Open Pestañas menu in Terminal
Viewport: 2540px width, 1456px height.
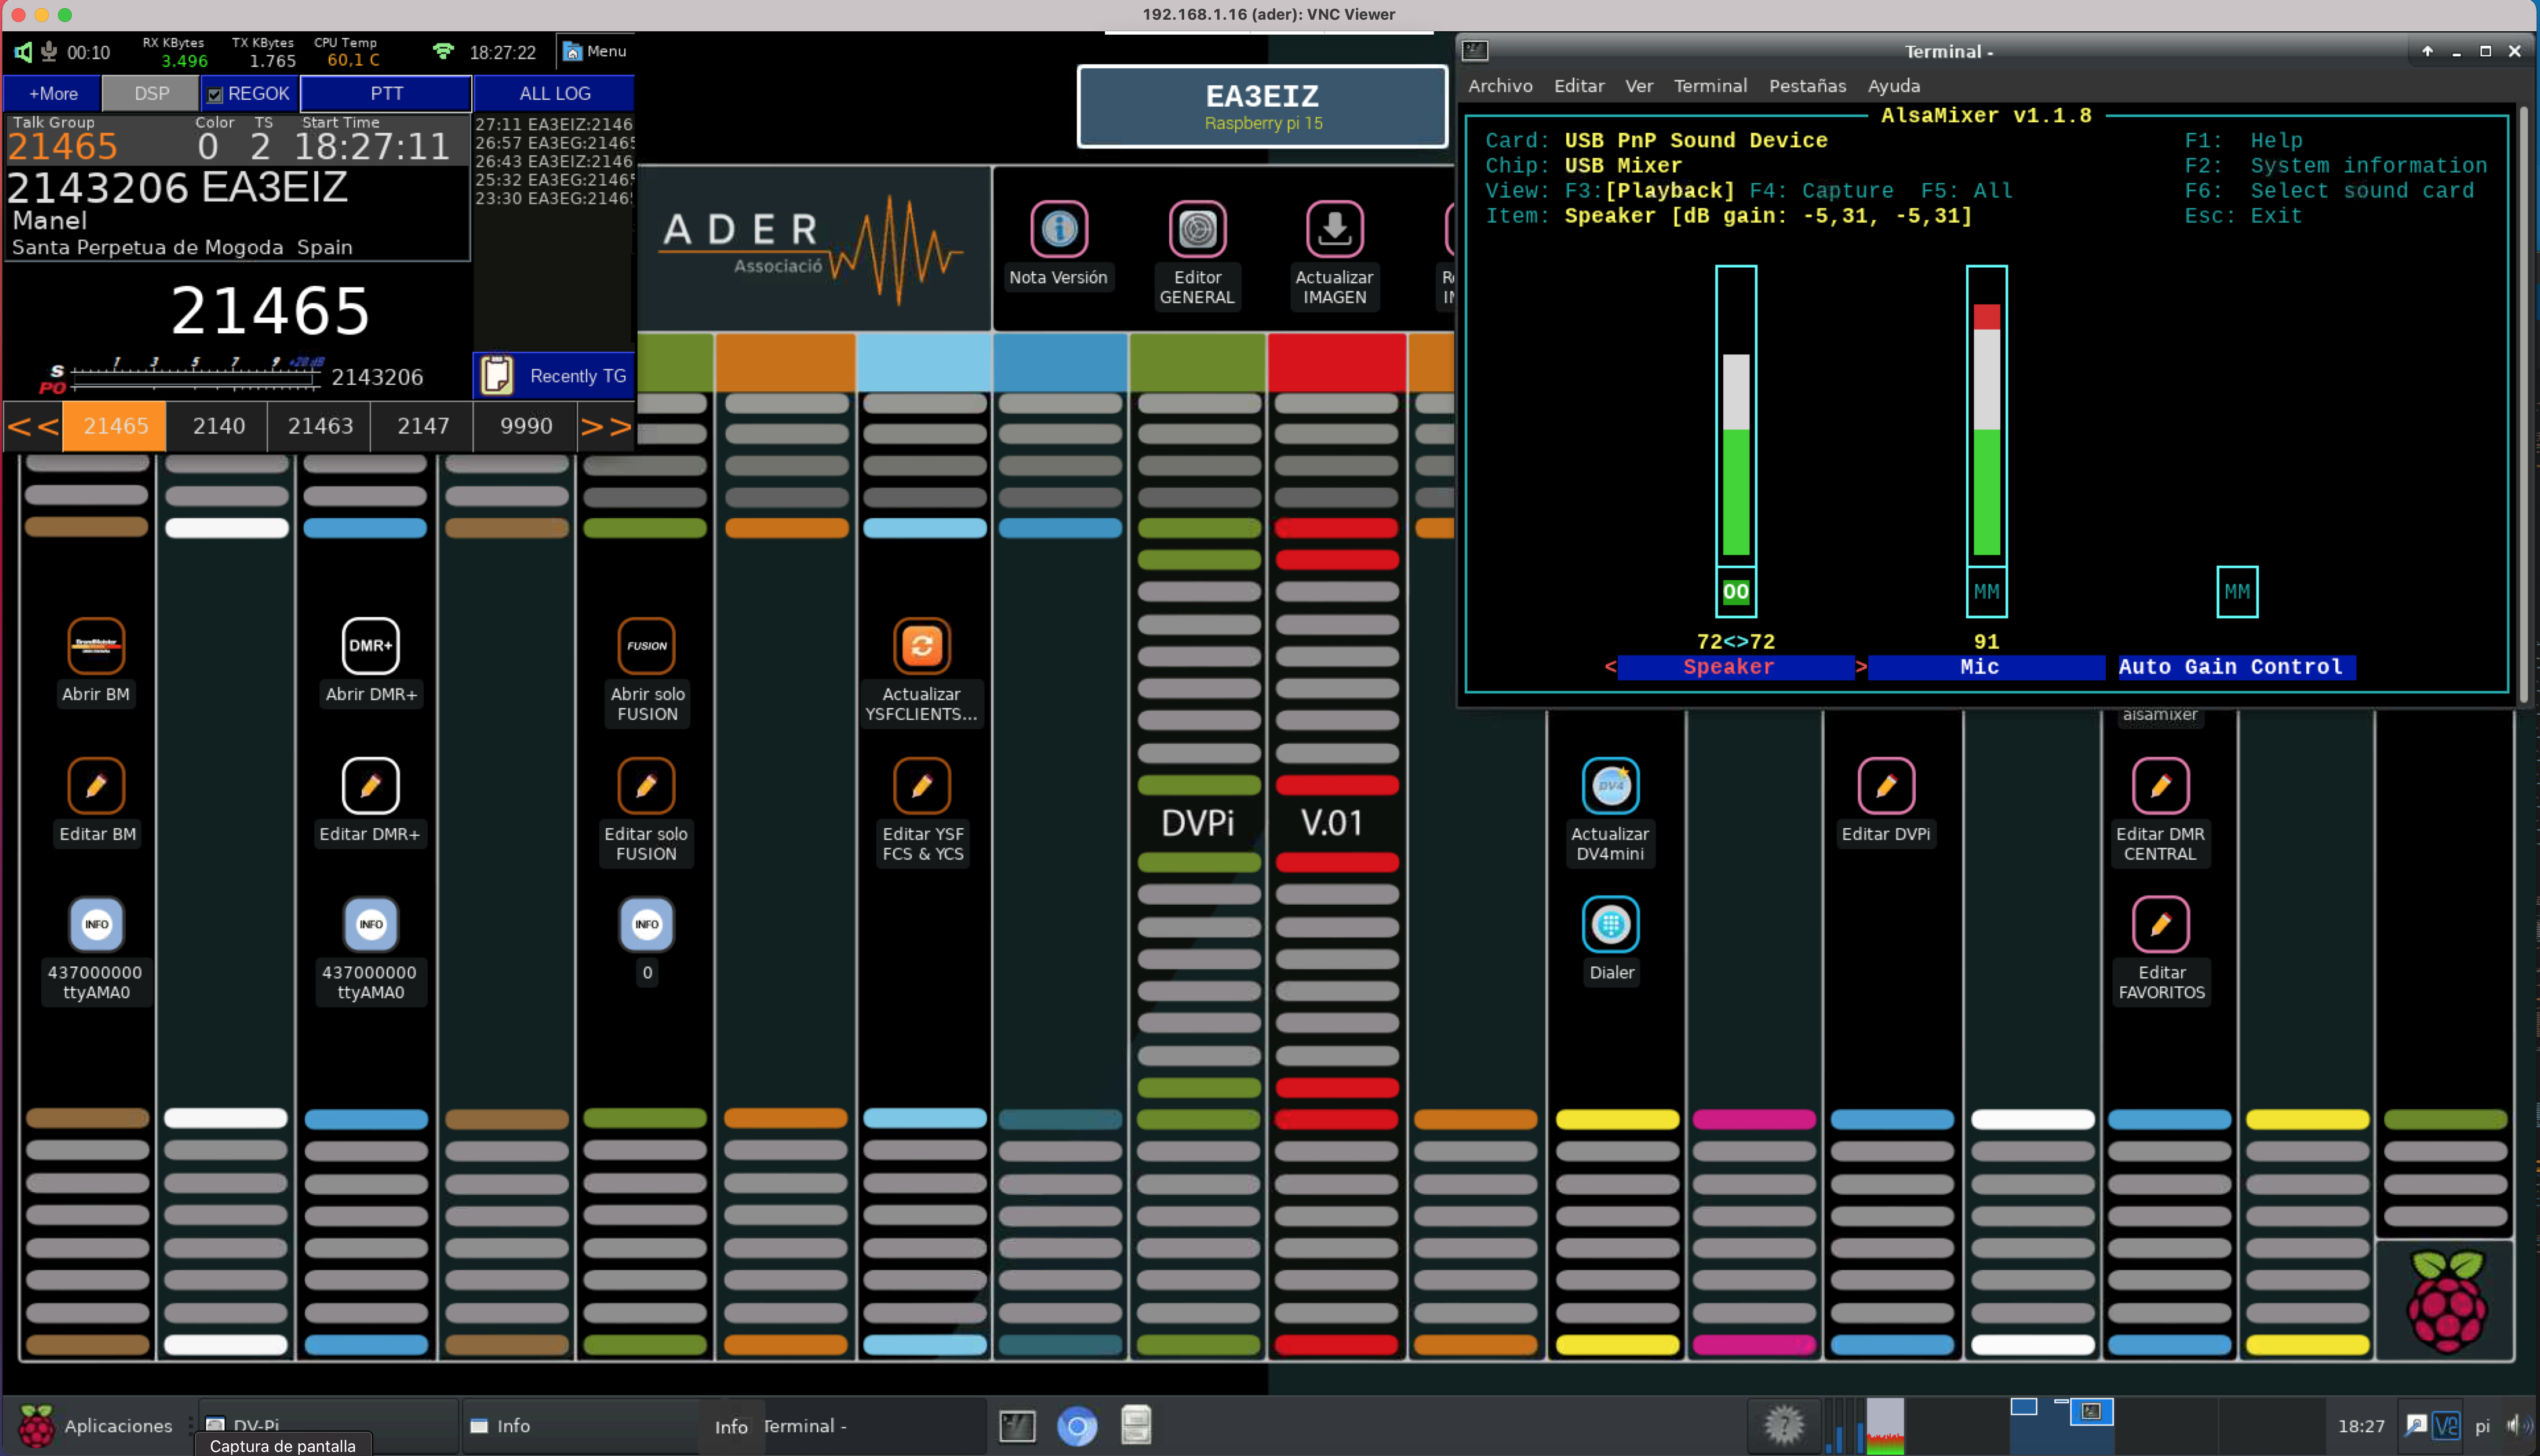(x=1807, y=86)
